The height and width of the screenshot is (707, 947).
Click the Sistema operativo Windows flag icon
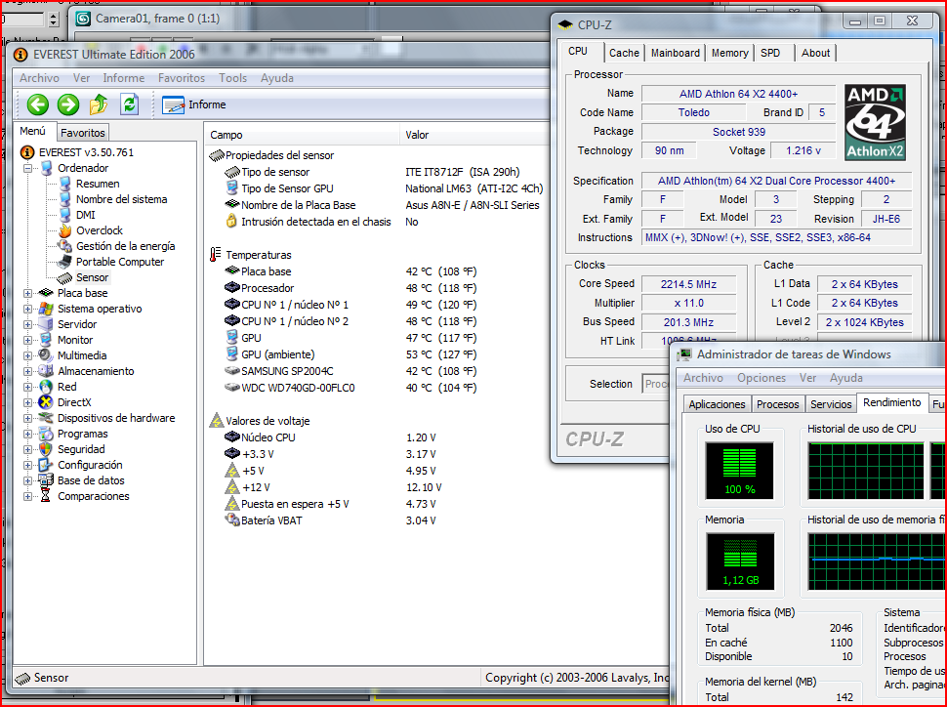tap(46, 309)
